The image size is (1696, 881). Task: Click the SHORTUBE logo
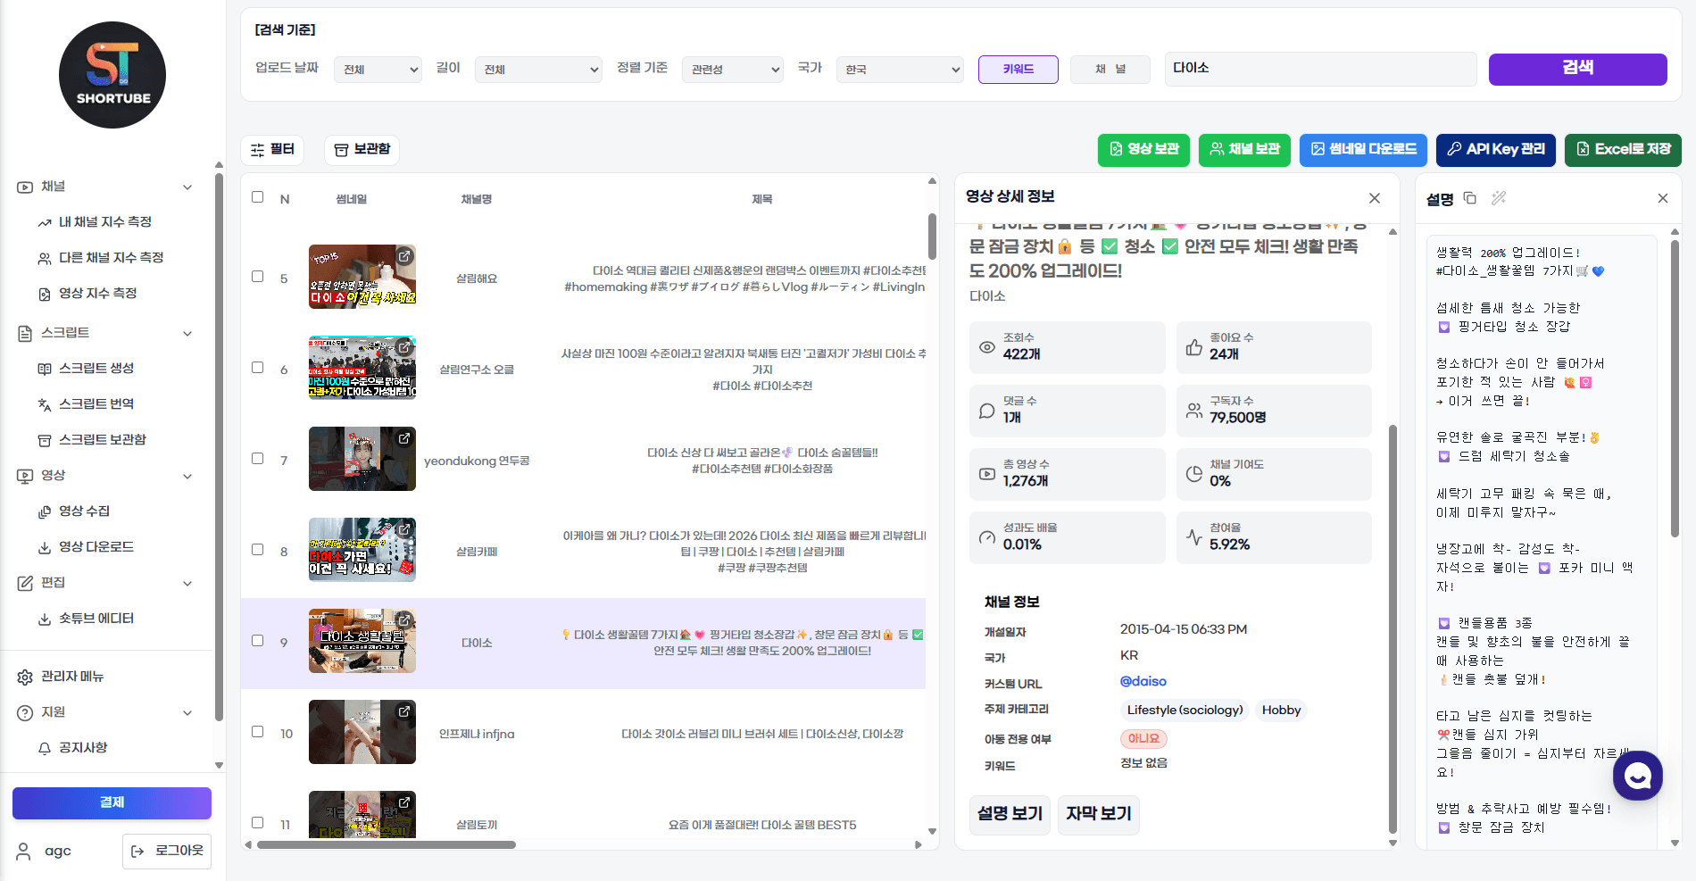112,75
